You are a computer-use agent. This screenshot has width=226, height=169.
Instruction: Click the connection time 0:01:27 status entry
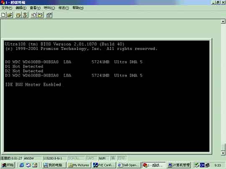pos(12,159)
